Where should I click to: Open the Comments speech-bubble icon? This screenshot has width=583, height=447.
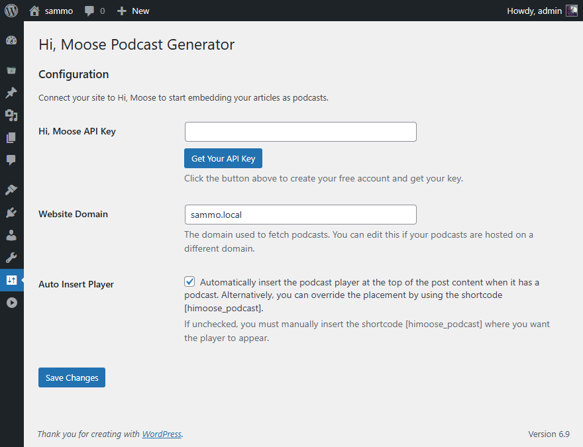(x=11, y=160)
